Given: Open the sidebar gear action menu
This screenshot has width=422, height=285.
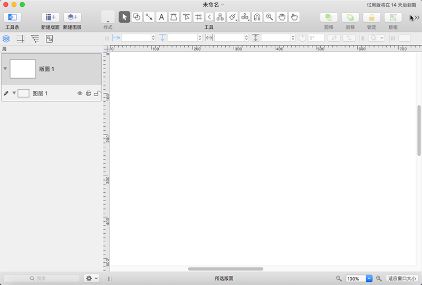Looking at the screenshot, I should [x=91, y=278].
